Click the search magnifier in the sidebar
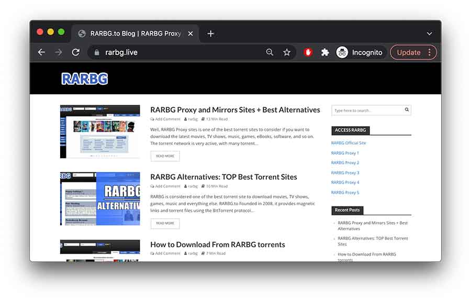The height and width of the screenshot is (301, 471). [x=407, y=110]
